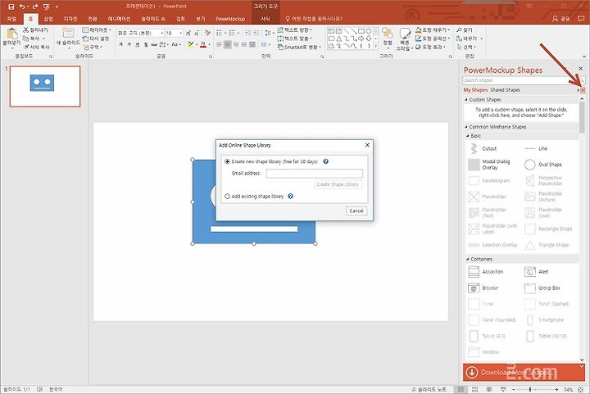
Task: Pick the Alert container shape
Action: point(536,271)
